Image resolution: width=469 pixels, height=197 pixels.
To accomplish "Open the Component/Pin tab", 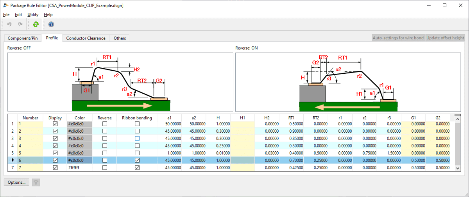I will tap(23, 38).
